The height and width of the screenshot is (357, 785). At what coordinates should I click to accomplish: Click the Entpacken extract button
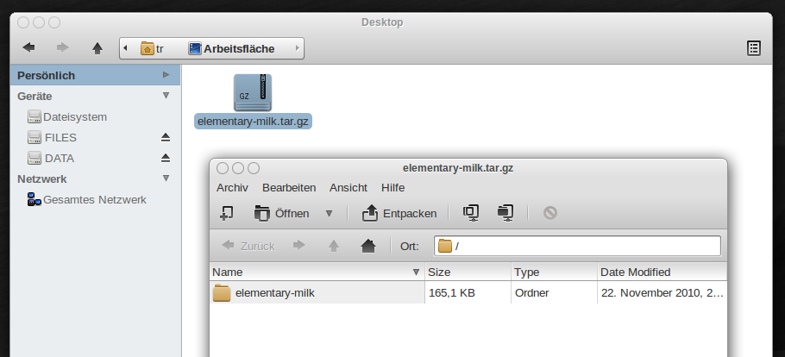(399, 213)
